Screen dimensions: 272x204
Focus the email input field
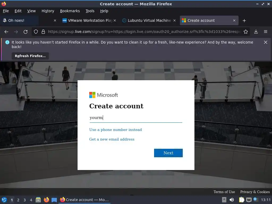pyautogui.click(x=136, y=118)
